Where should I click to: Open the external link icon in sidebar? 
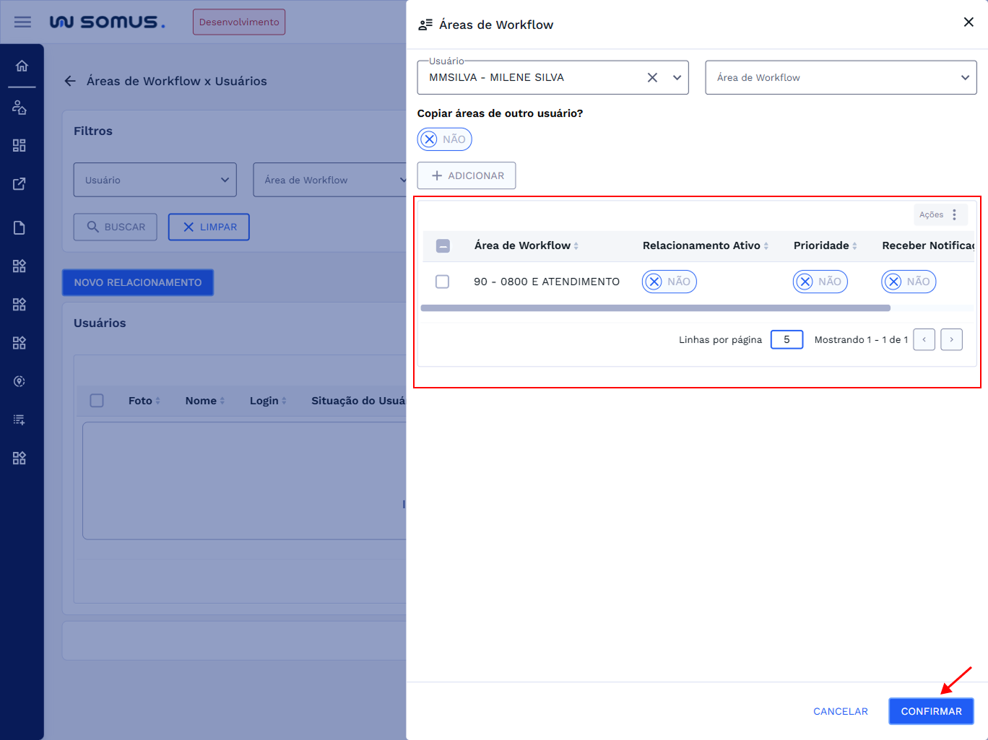point(19,184)
